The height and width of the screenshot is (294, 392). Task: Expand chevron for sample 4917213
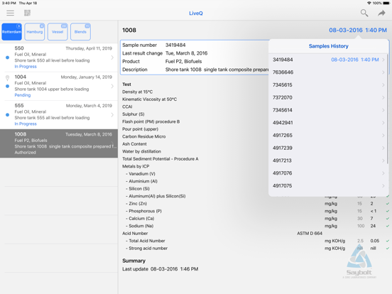(x=383, y=160)
